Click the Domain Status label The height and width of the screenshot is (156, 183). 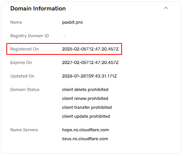pos(25,90)
